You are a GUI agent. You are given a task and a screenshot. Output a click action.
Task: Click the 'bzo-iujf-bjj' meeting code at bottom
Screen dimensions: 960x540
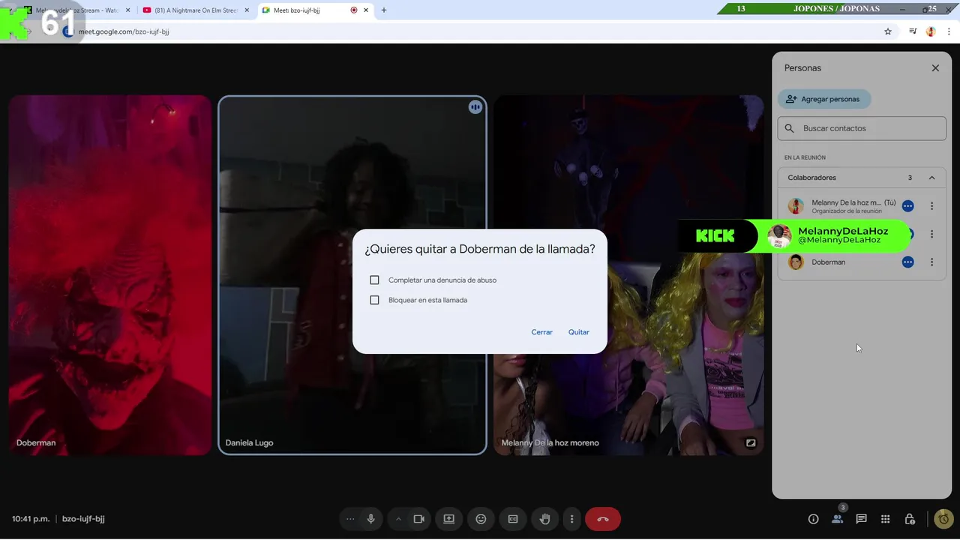(x=83, y=519)
